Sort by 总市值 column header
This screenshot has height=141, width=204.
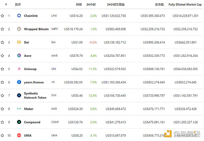159,5
